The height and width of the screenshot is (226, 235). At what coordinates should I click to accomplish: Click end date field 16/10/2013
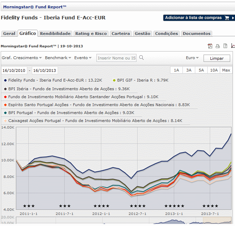click(x=45, y=70)
